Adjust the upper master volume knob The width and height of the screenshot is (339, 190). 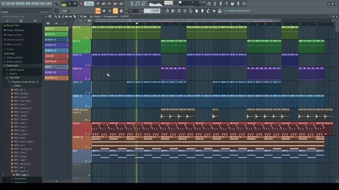coord(56,4)
